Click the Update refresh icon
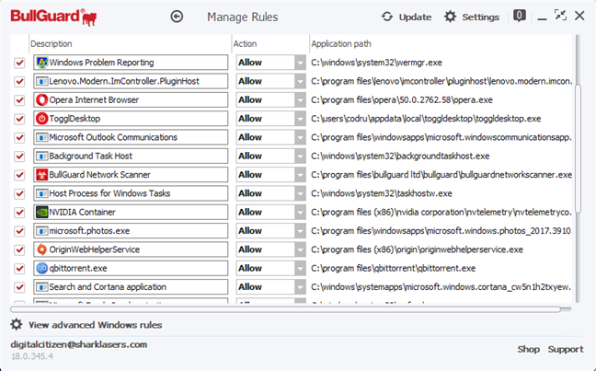 coord(387,17)
